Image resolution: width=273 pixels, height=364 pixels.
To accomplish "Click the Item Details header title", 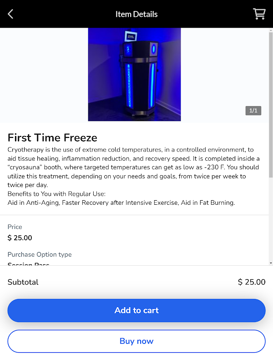I will coord(136,14).
